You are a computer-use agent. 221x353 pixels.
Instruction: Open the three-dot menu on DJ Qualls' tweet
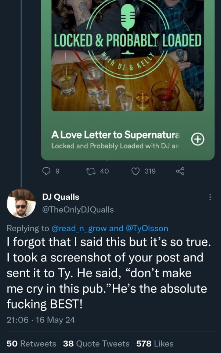(210, 197)
